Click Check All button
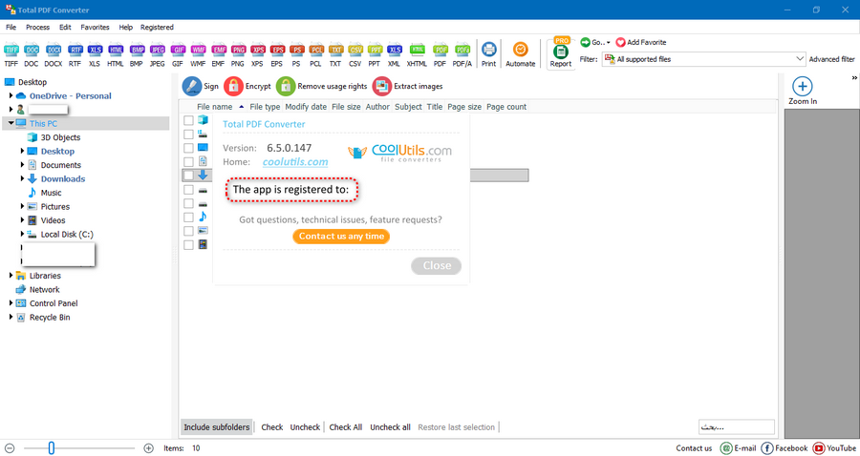860x456 pixels. pos(346,427)
